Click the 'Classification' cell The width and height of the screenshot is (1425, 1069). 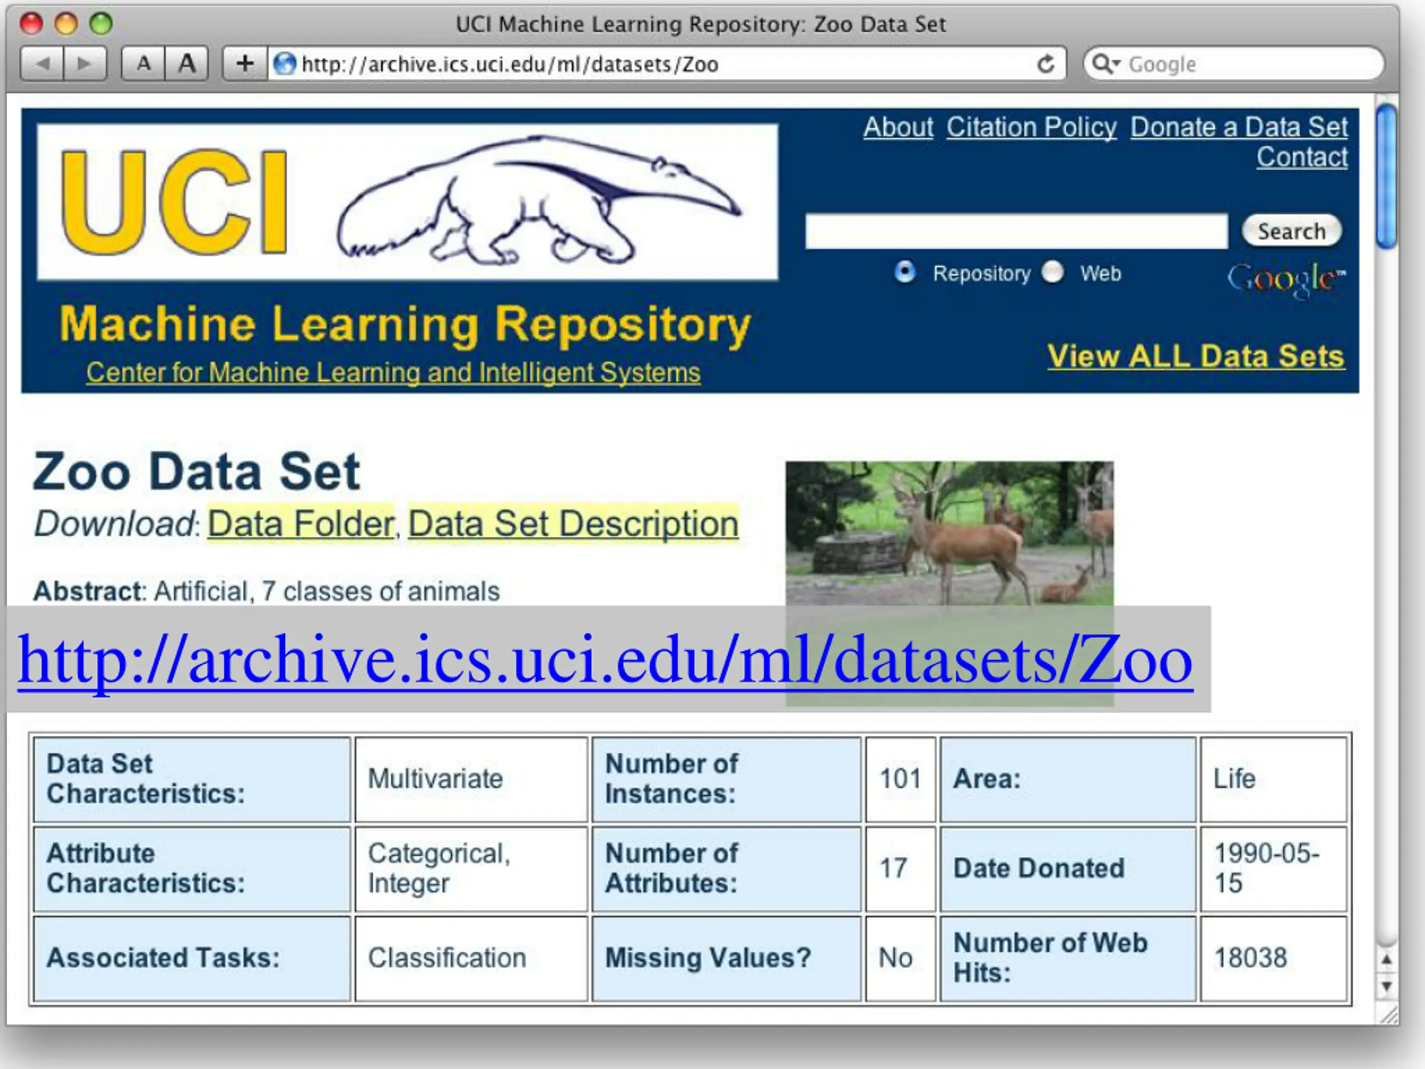click(471, 958)
